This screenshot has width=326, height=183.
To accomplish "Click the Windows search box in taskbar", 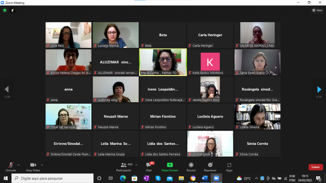I will [x=53, y=178].
